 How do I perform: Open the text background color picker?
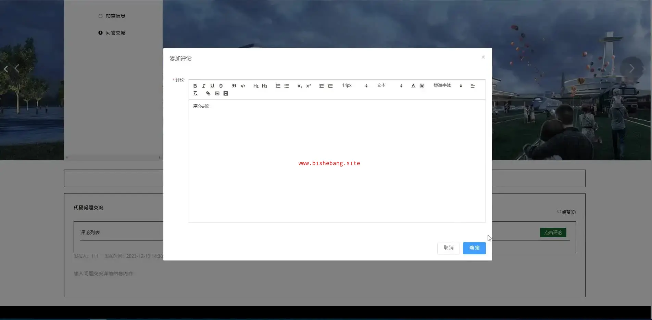[422, 86]
